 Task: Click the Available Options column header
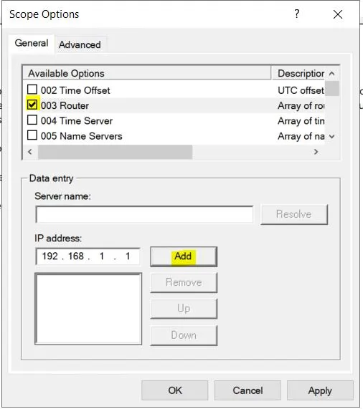coord(147,73)
